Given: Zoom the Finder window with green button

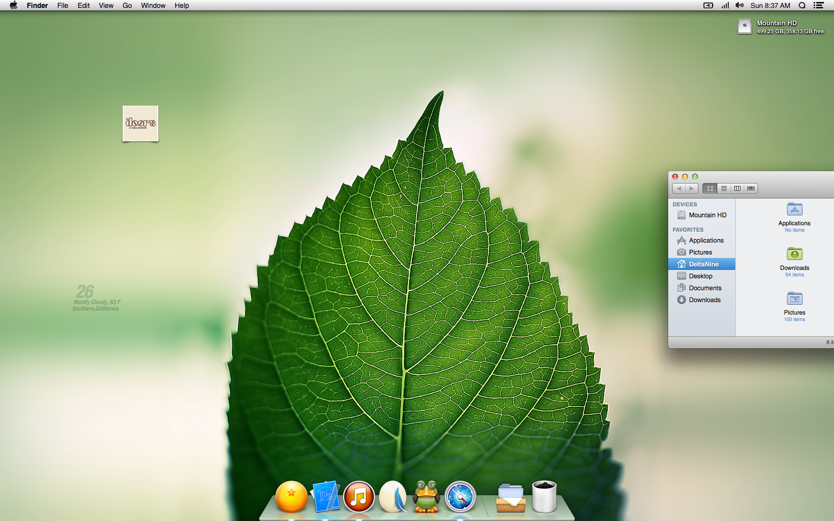Looking at the screenshot, I should tap(695, 177).
